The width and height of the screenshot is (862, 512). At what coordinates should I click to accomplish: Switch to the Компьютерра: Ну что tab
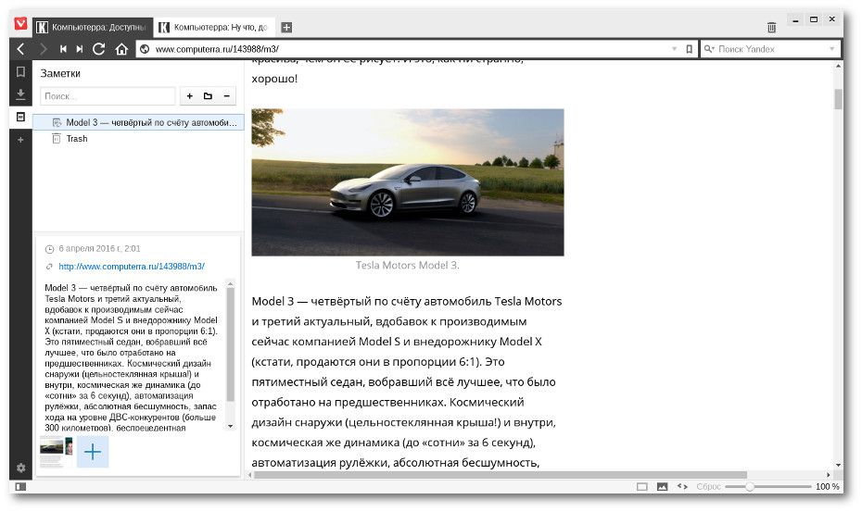coord(214,27)
